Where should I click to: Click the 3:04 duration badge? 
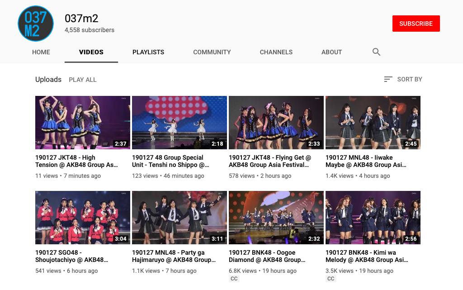coord(121,239)
